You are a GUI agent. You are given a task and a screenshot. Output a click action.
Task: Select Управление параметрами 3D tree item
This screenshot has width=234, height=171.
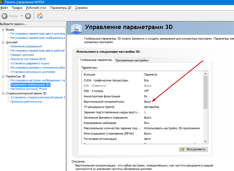(x=30, y=85)
